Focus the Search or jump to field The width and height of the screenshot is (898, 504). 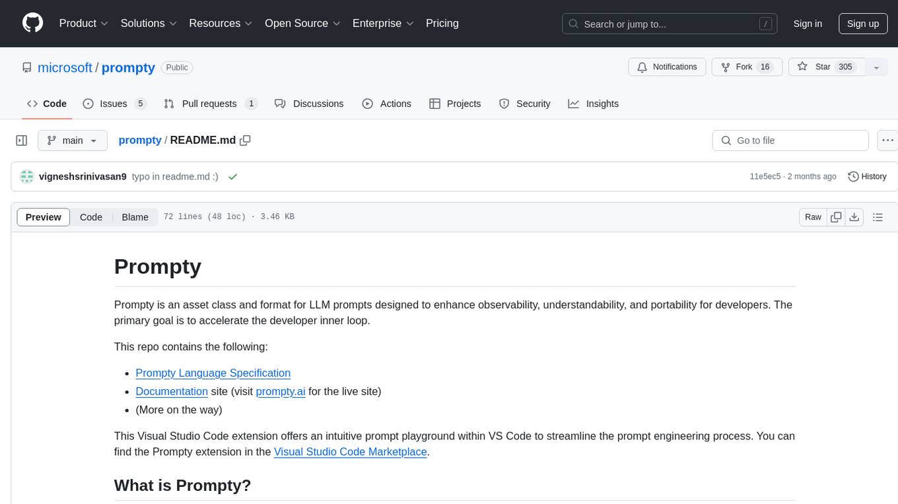click(x=671, y=24)
